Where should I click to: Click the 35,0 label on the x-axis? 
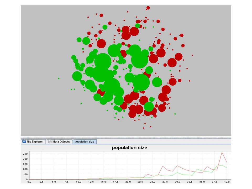tap(202, 182)
